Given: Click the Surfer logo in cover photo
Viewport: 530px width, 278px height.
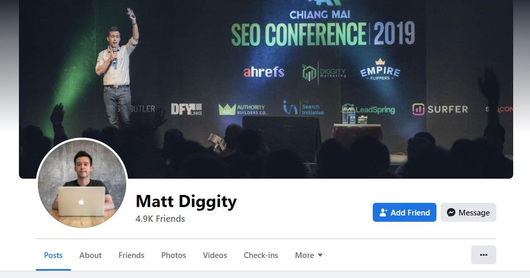Looking at the screenshot, I should (440, 109).
